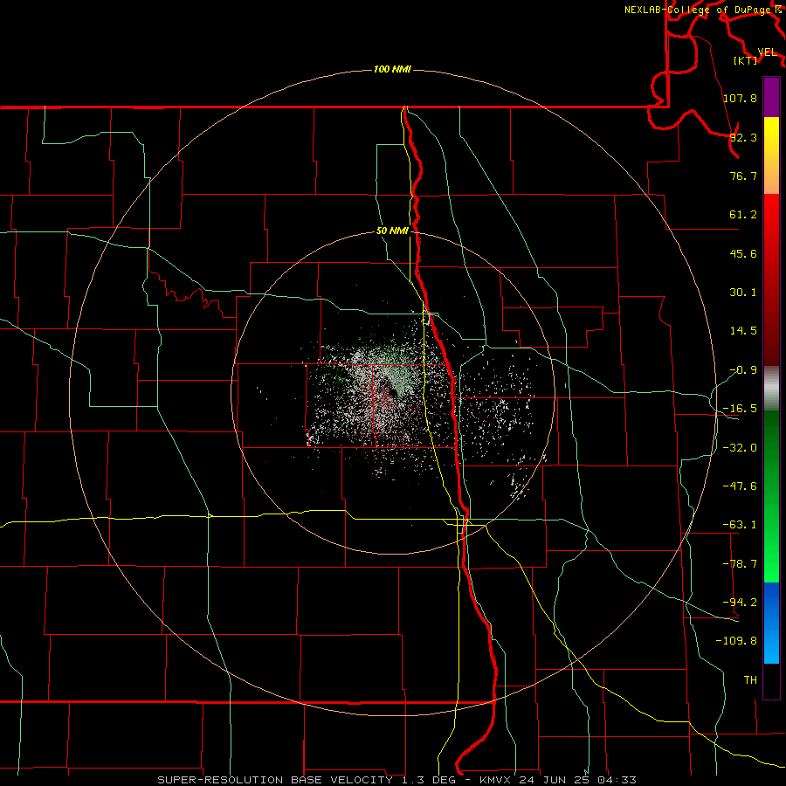Click the yellow-orange segment of color bar

coord(771,155)
